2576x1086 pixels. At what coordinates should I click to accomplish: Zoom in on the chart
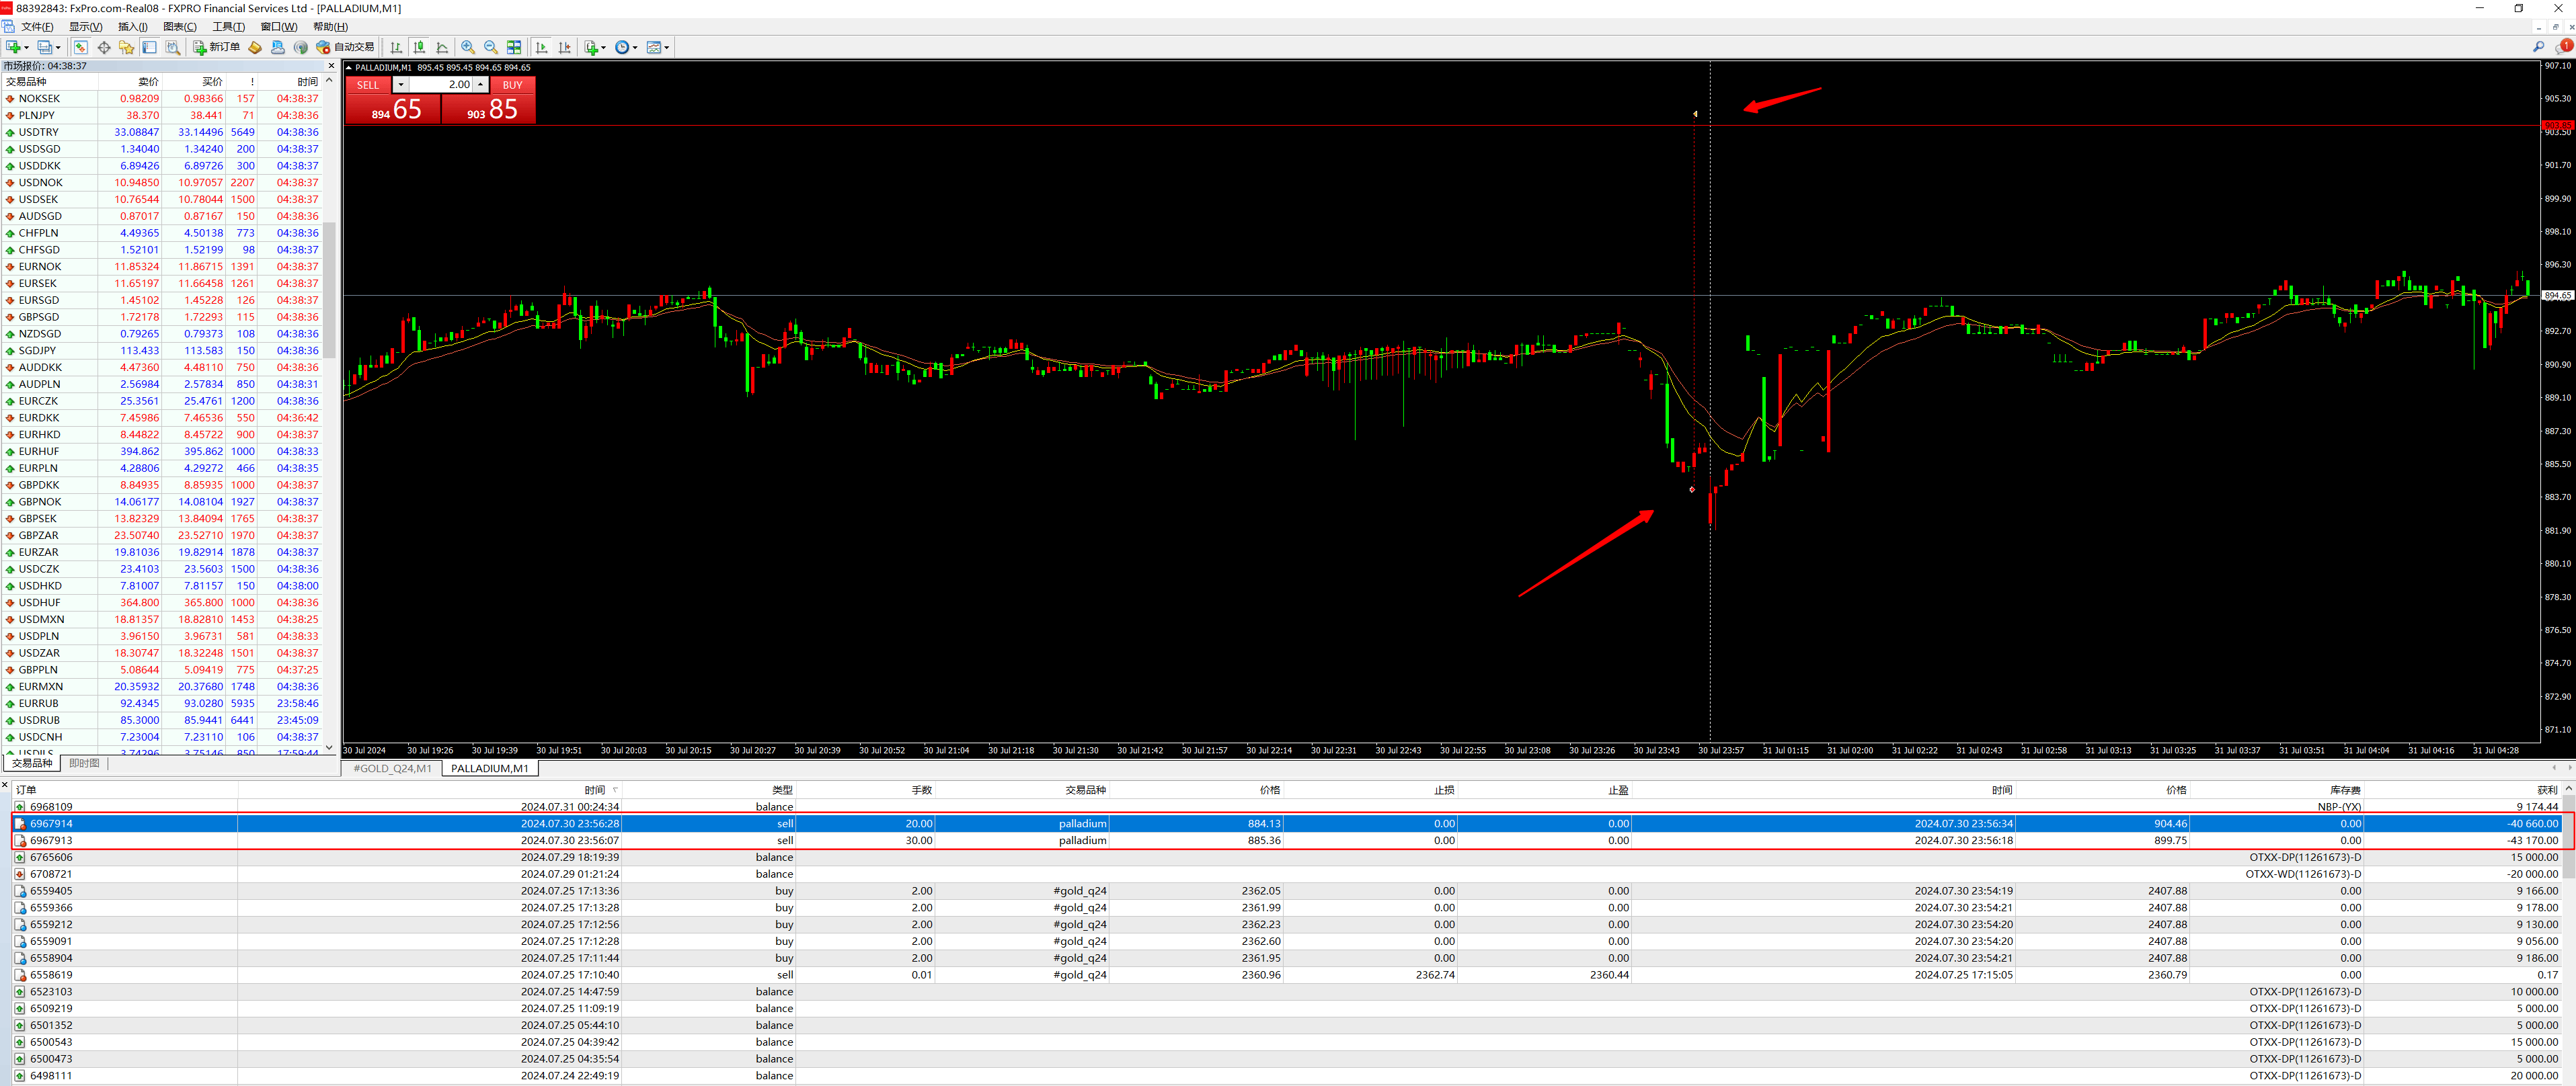(467, 47)
